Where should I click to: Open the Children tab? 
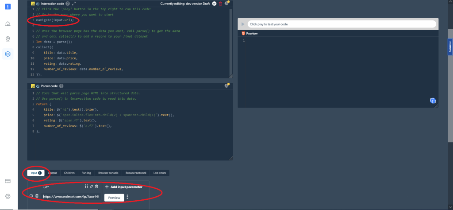coord(69,173)
